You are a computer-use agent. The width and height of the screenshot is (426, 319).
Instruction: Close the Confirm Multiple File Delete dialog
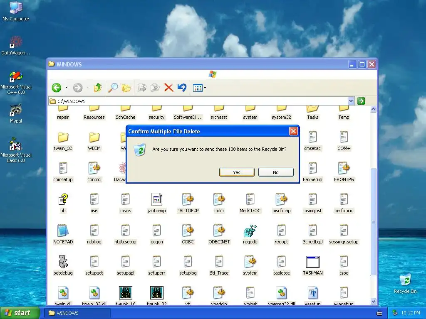coord(293,131)
